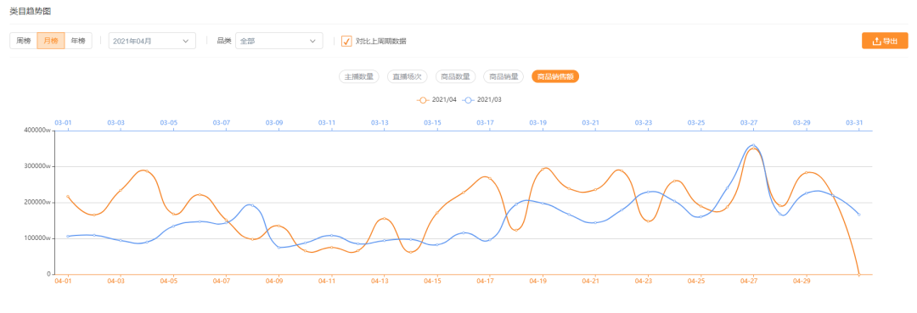Click the 100000w y-axis label
This screenshot has height=313, width=917.
coord(38,238)
